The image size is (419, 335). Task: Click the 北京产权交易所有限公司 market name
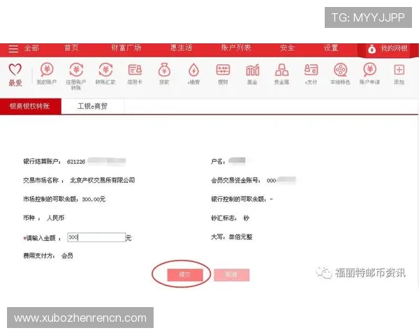pyautogui.click(x=103, y=180)
